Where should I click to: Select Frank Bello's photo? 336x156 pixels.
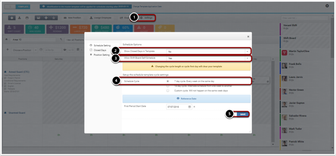(285, 66)
